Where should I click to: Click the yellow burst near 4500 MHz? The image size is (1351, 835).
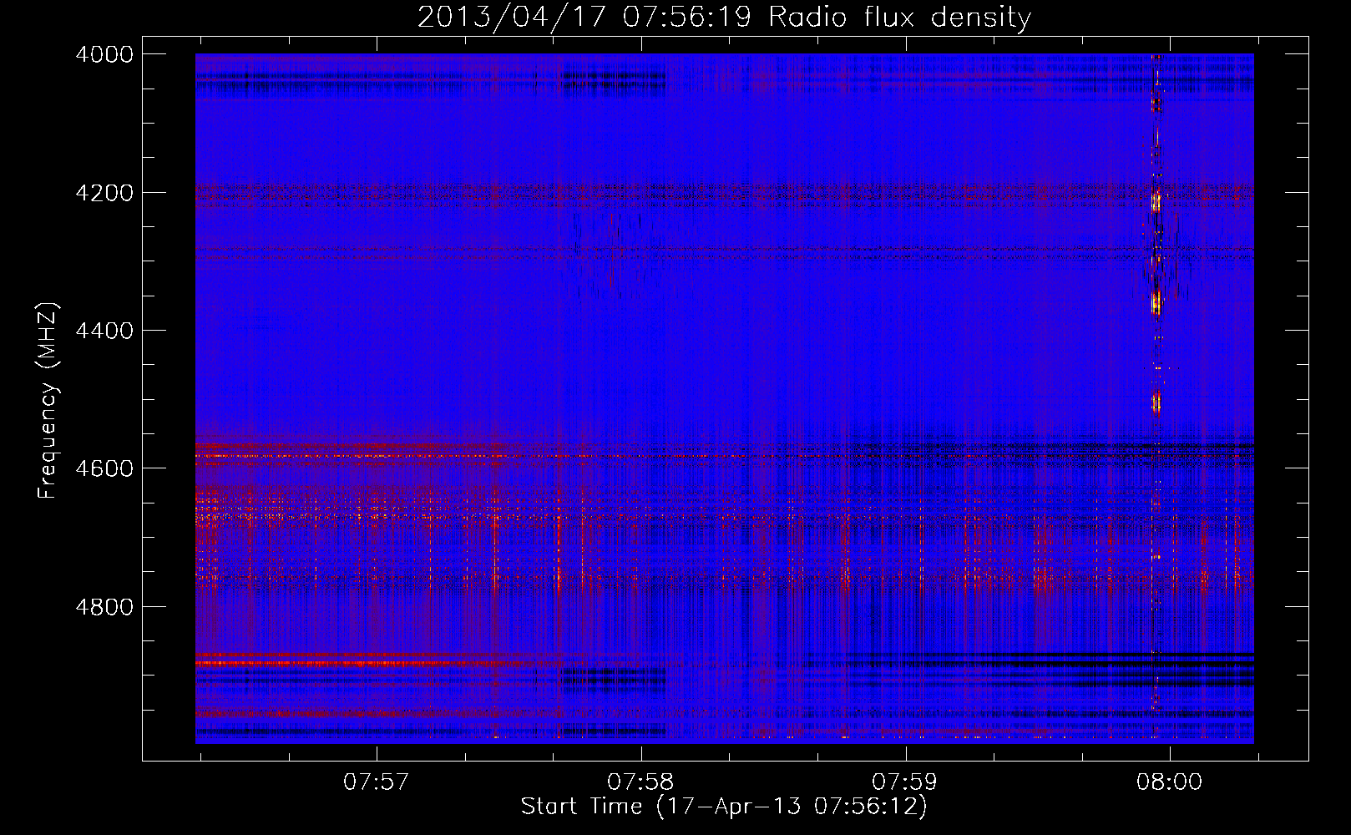(1156, 404)
